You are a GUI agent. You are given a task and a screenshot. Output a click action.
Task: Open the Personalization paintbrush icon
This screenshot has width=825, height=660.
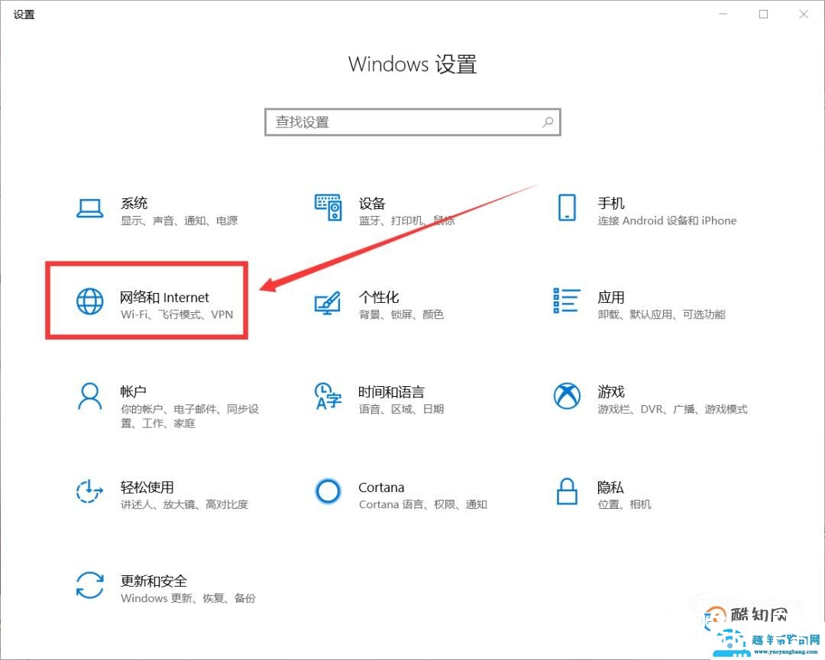[x=328, y=303]
